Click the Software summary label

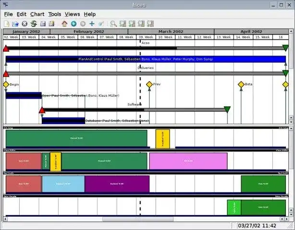tap(135, 104)
